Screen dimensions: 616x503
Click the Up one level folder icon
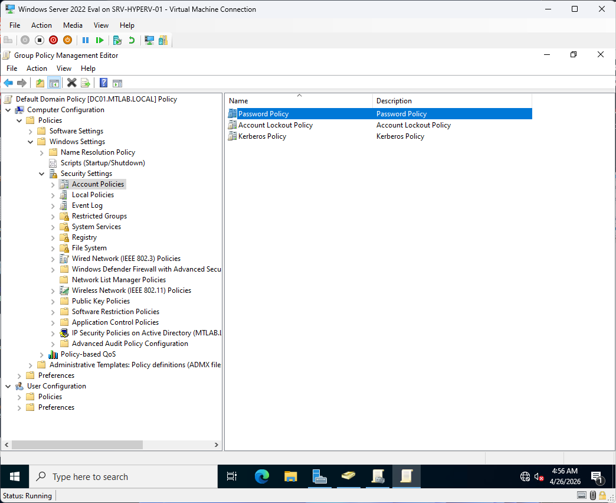click(x=40, y=83)
